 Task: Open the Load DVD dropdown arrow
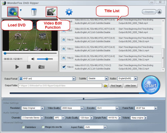[x=21, y=10]
